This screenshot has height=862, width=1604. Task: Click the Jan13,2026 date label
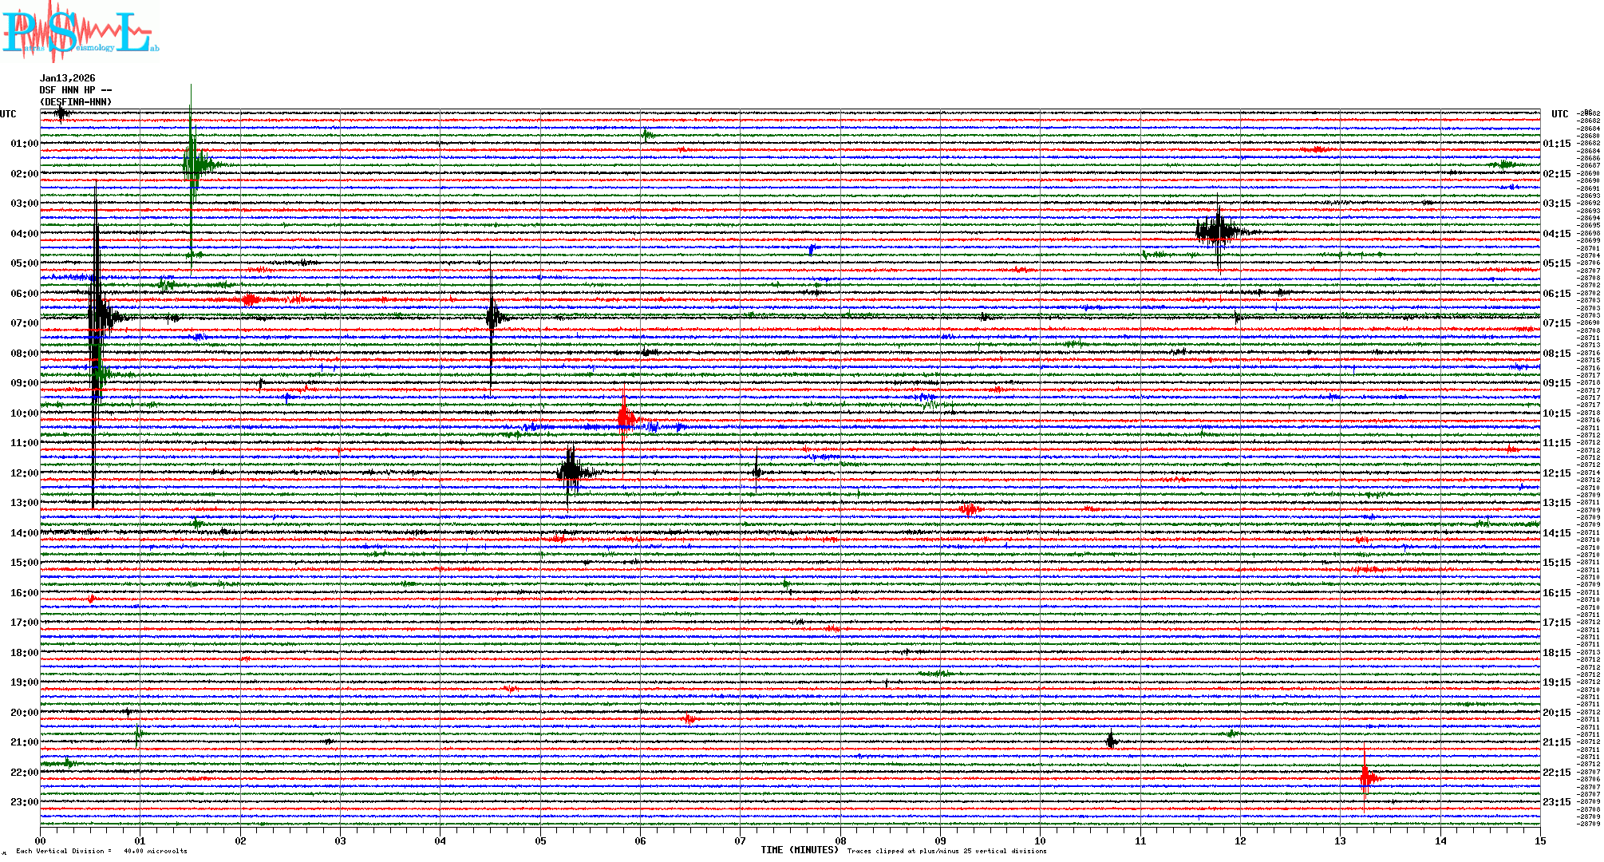tap(68, 78)
